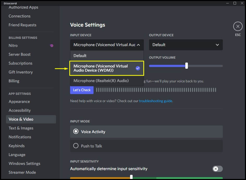The image size is (246, 180).
Task: Select the Push to Talk radio button
Action: click(76, 146)
